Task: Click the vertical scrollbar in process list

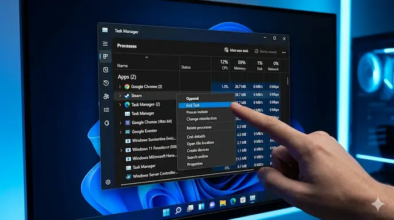Action: coord(287,81)
